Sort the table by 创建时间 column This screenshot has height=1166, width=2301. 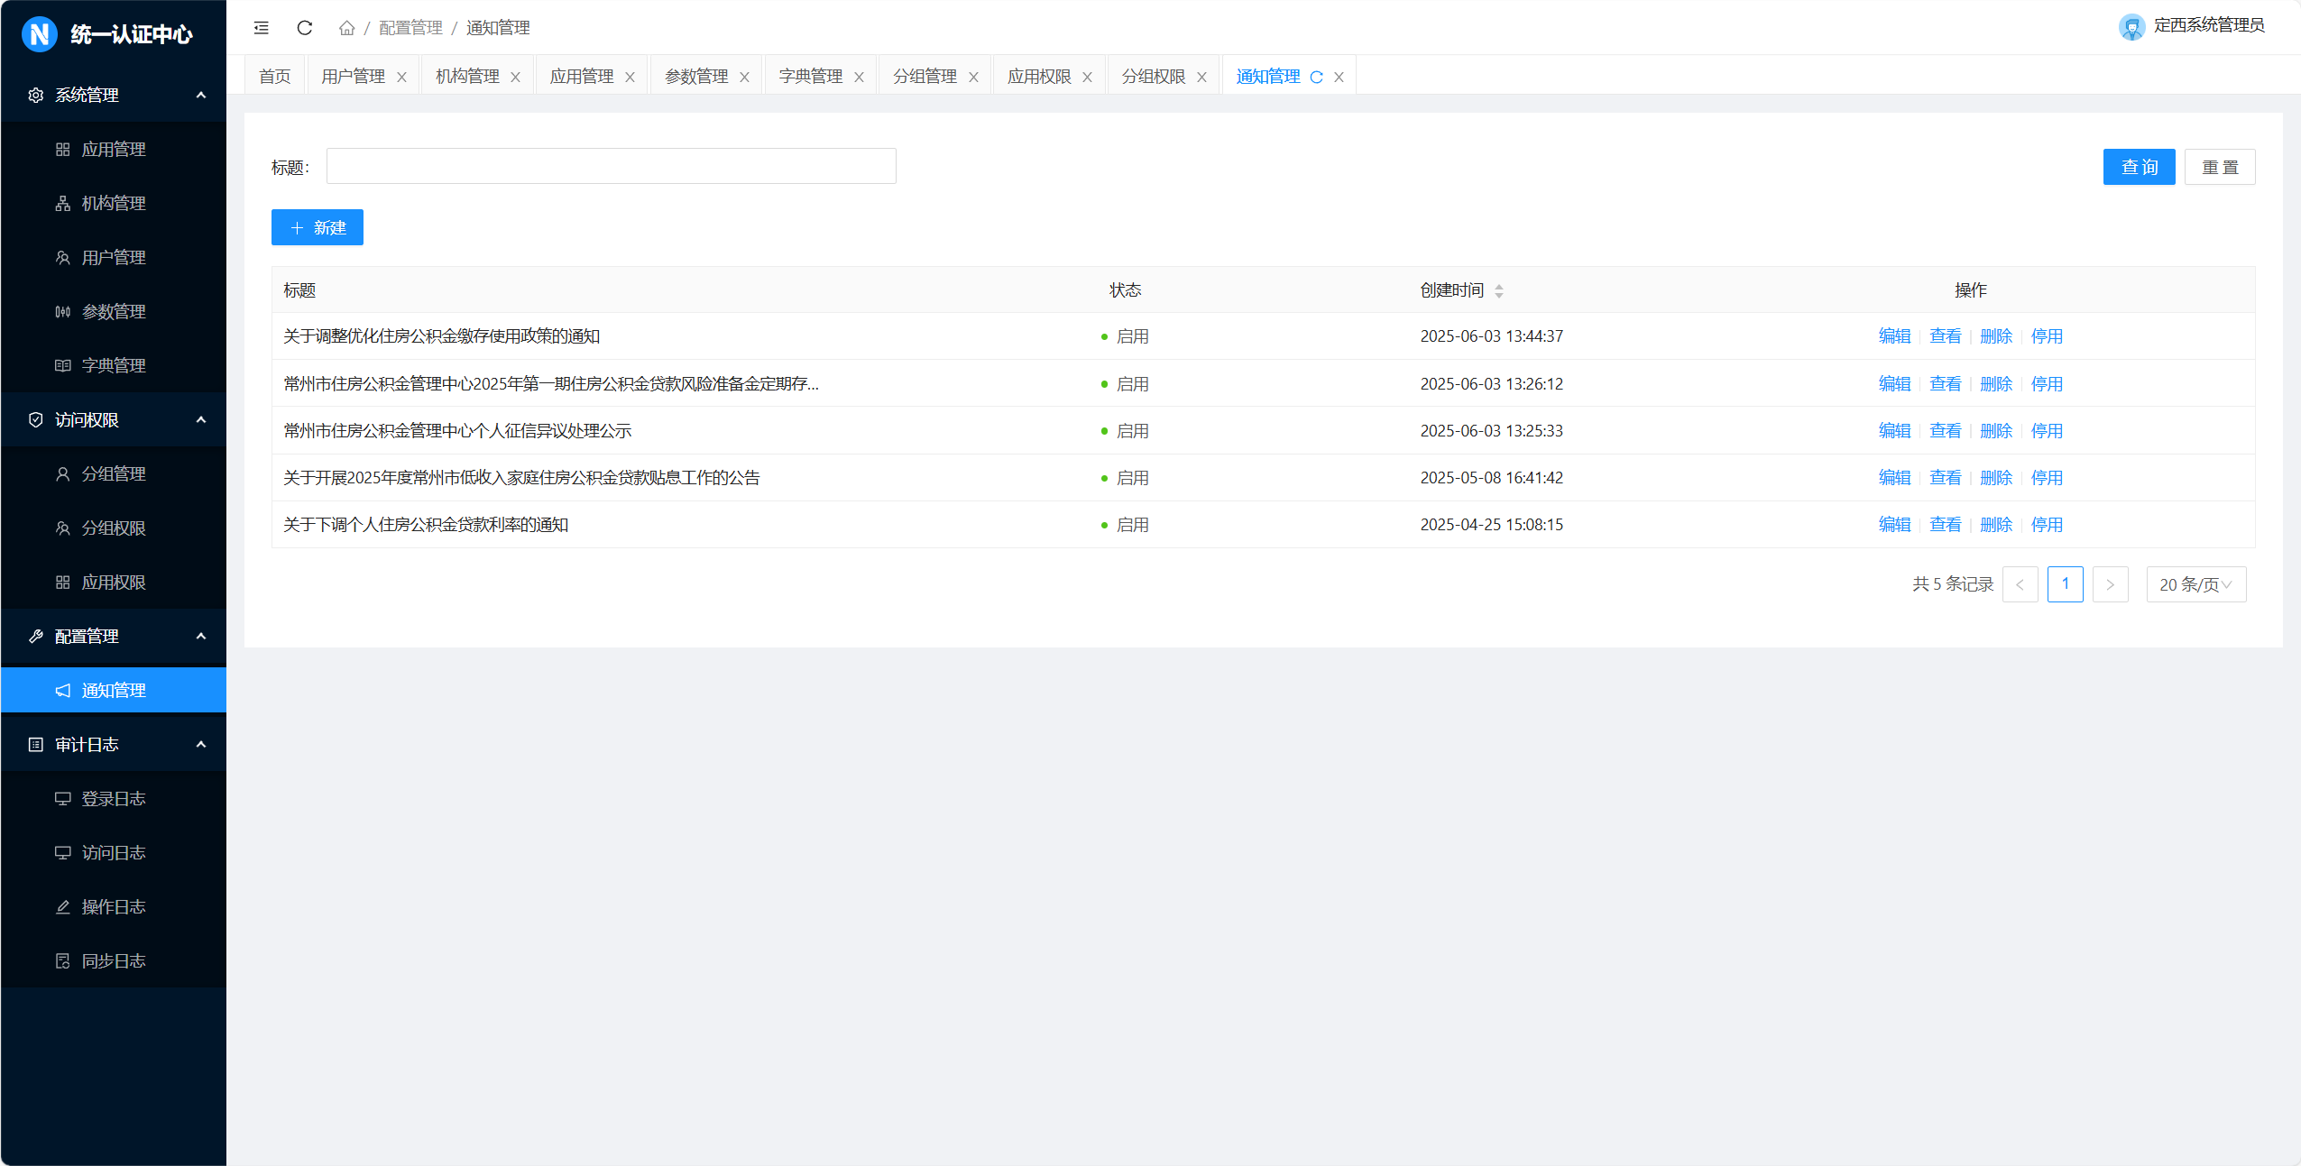[1498, 290]
